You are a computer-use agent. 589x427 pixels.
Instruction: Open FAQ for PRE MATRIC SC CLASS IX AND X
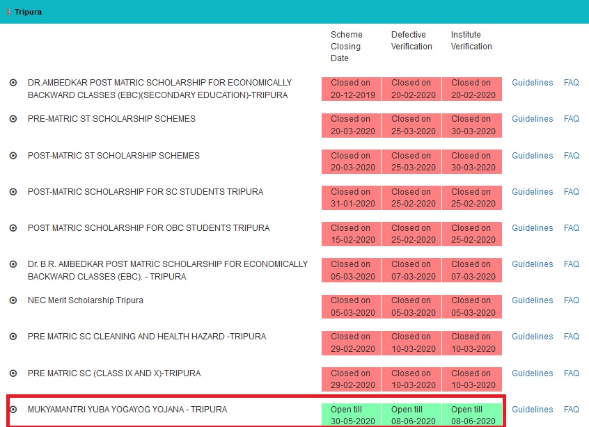tap(572, 373)
